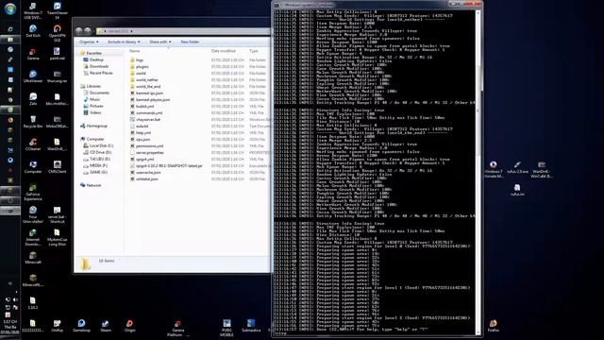The height and width of the screenshot is (340, 604).
Task: Select world_nether folder
Action: click(x=144, y=79)
